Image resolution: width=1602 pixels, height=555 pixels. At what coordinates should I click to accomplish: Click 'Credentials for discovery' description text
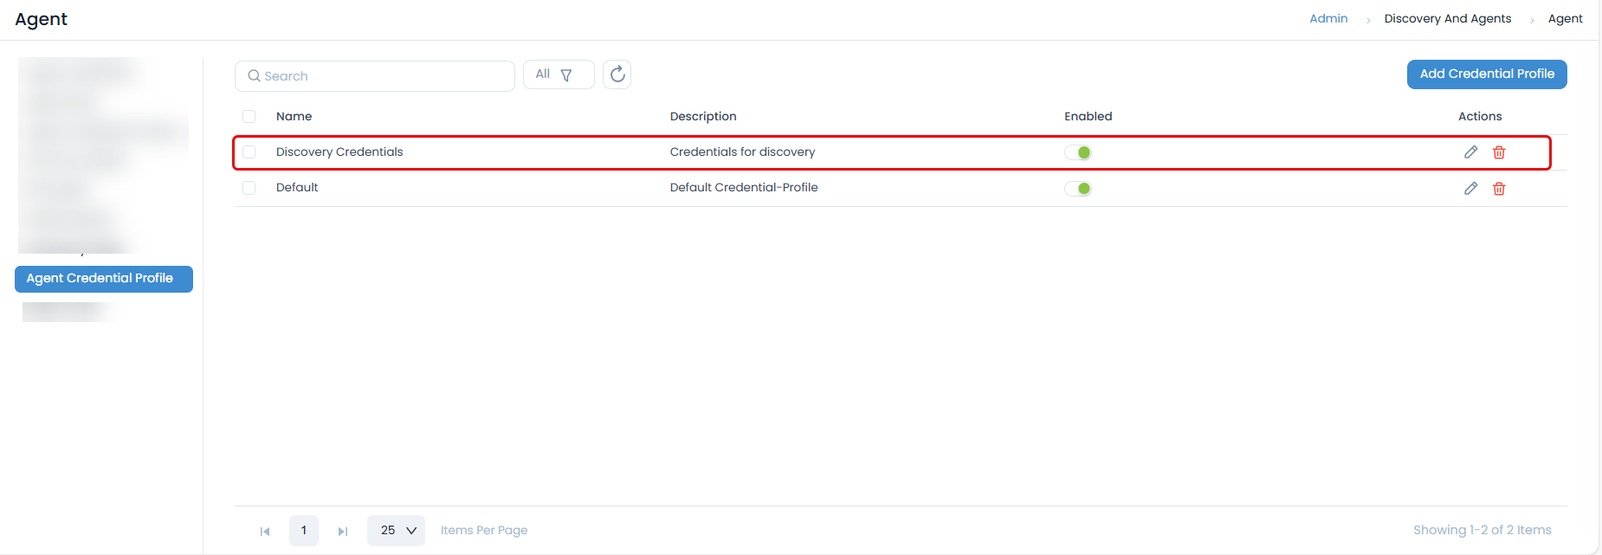(742, 152)
